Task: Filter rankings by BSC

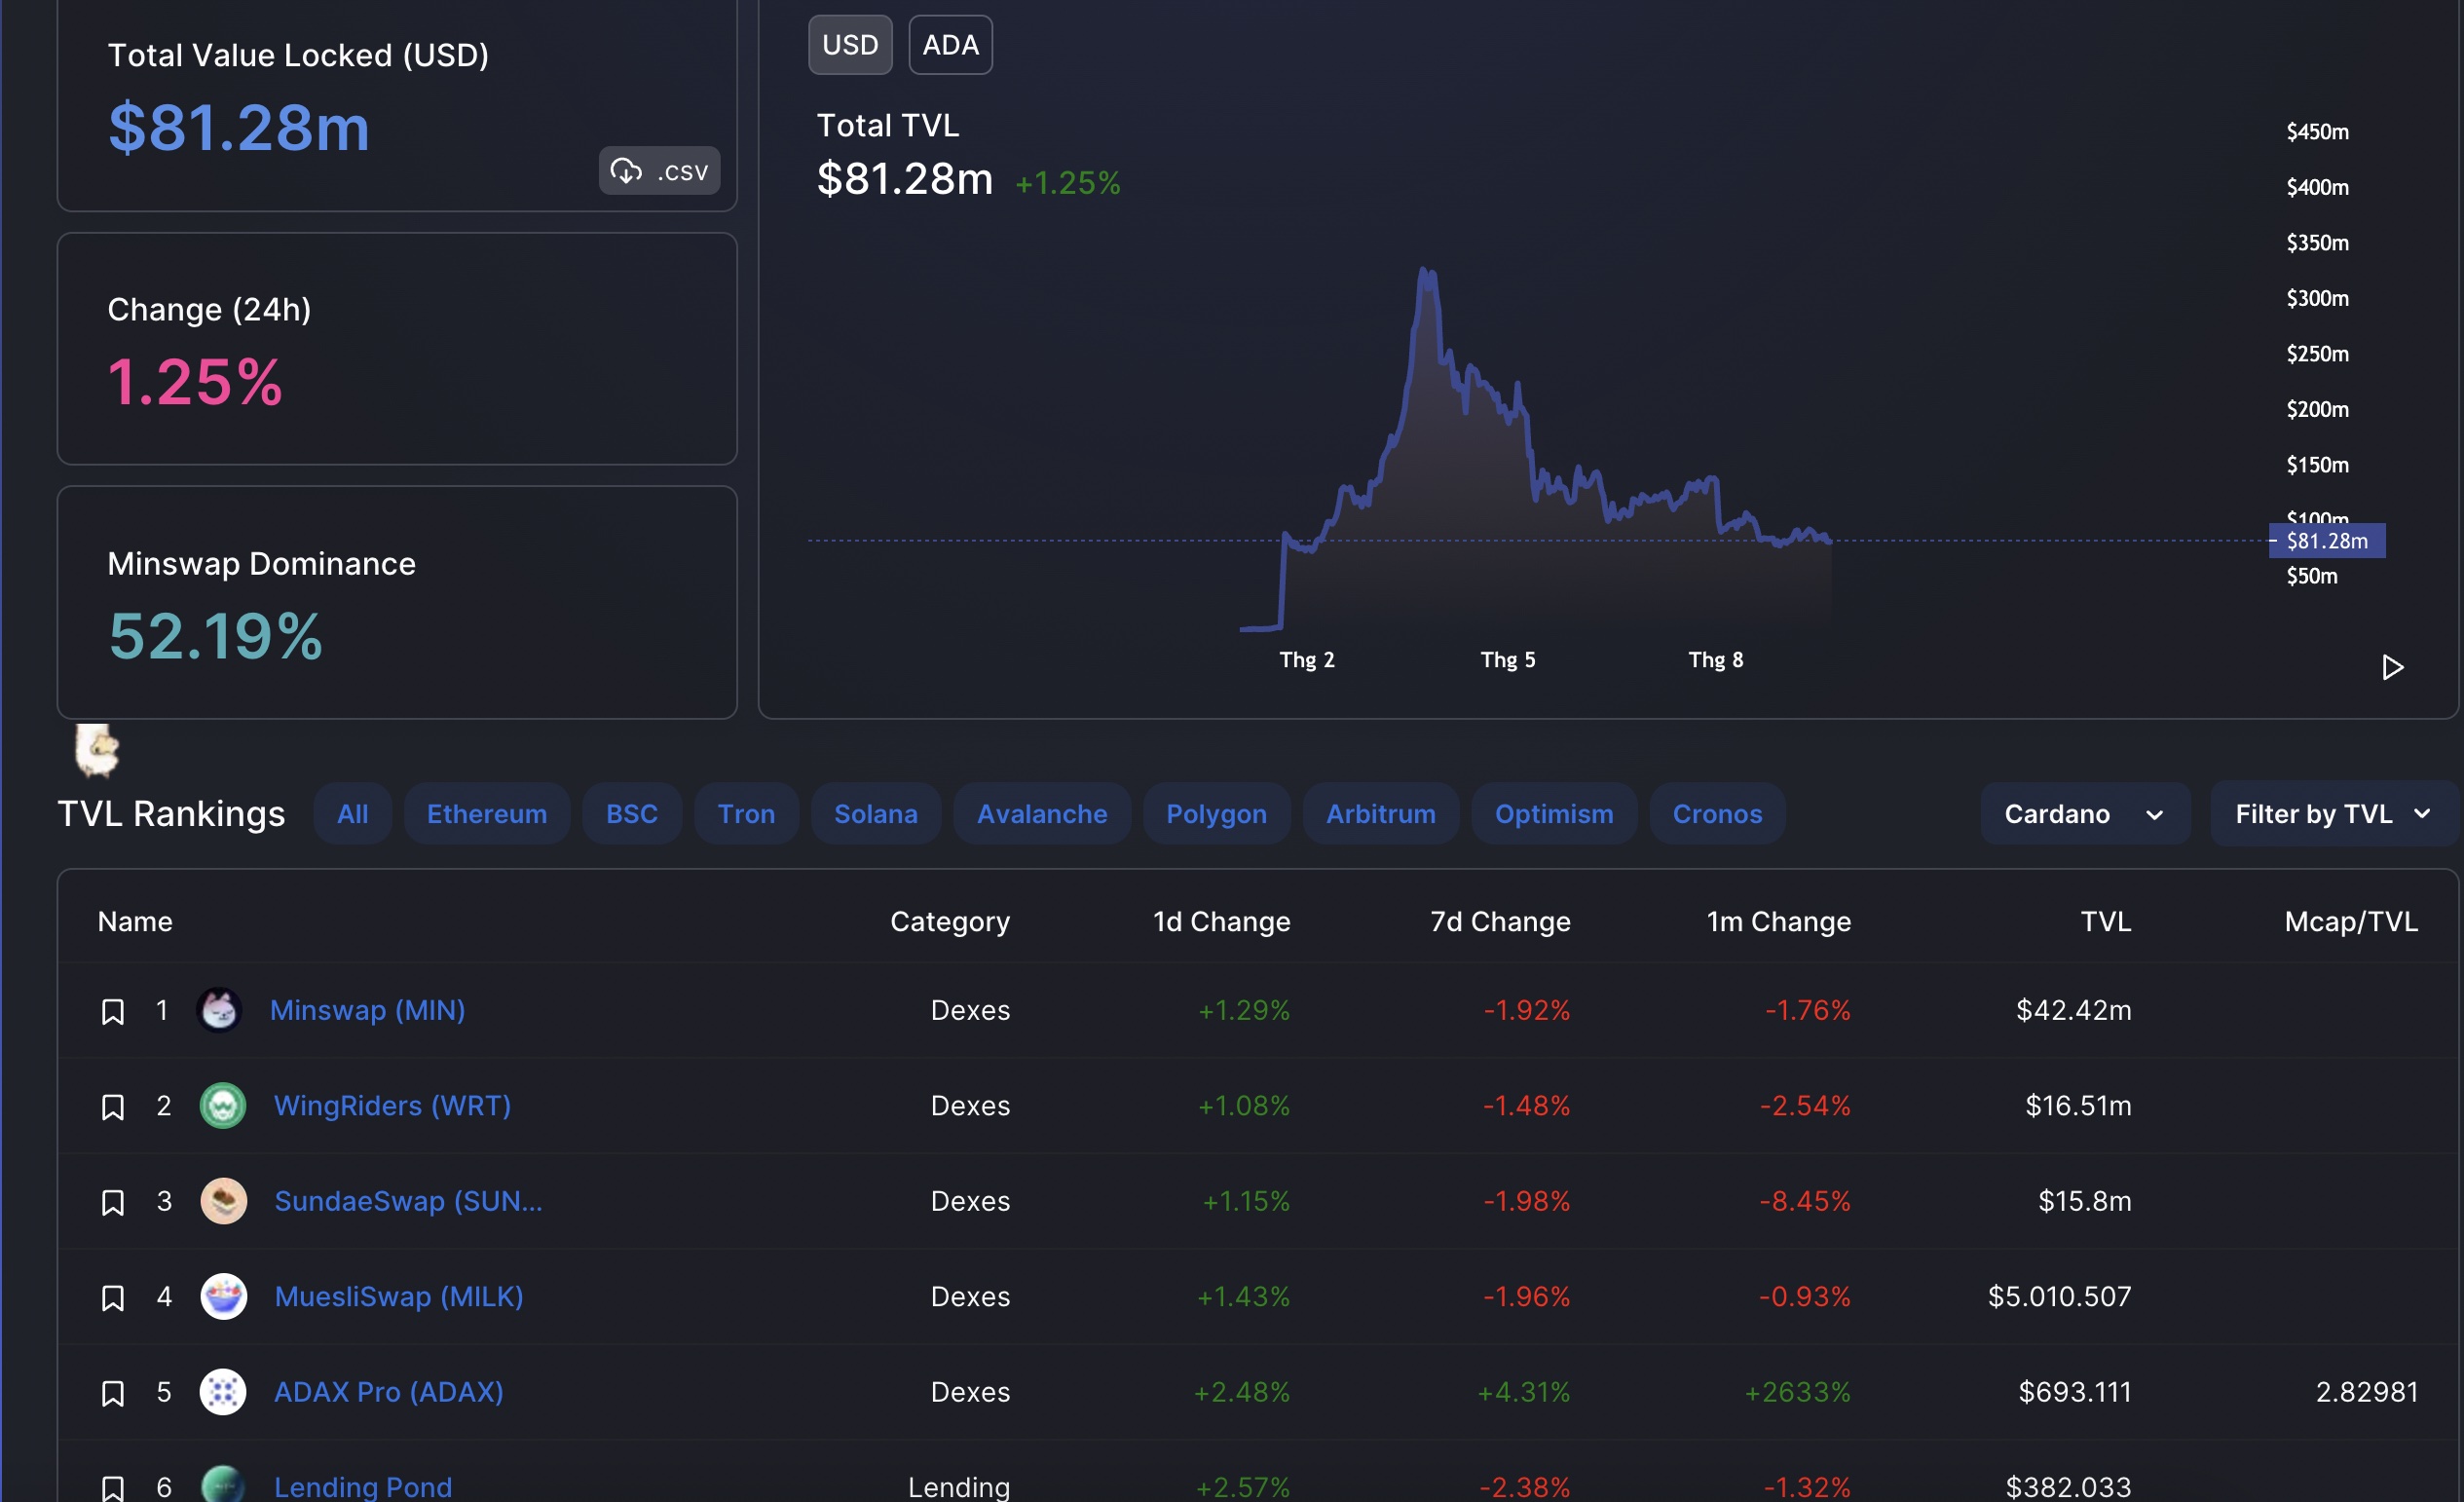Action: (632, 814)
